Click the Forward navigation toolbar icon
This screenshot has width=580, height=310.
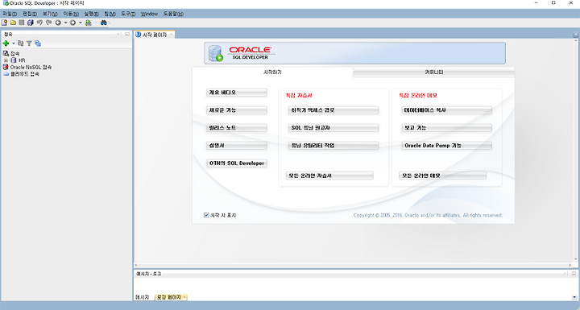pos(72,23)
